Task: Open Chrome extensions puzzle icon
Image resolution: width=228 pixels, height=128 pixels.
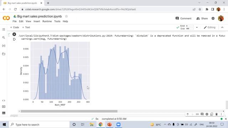Action: coord(207,9)
